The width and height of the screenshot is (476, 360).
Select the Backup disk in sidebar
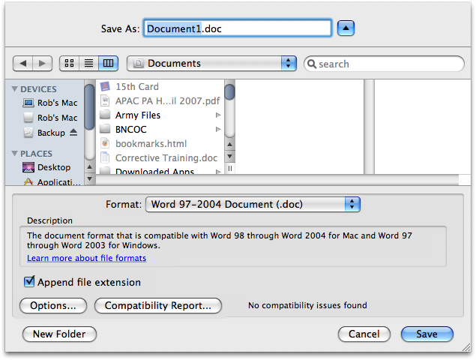[44, 133]
